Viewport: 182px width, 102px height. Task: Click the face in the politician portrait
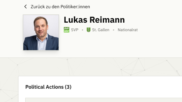(41, 27)
